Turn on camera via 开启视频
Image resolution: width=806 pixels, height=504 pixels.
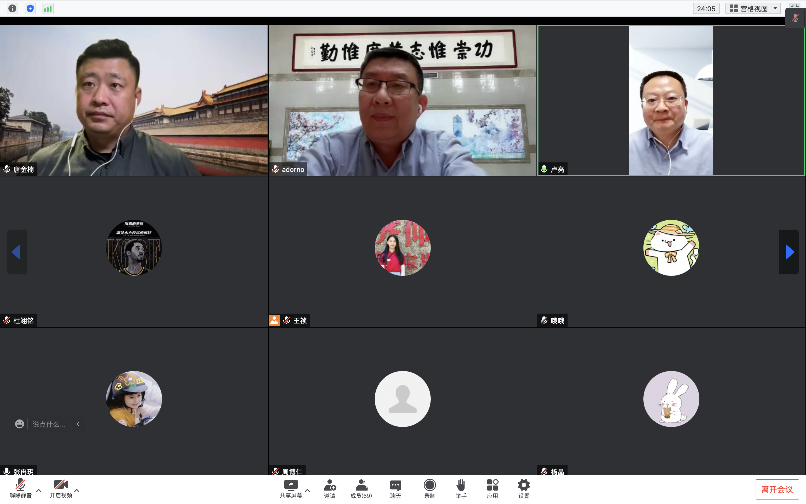(x=61, y=489)
